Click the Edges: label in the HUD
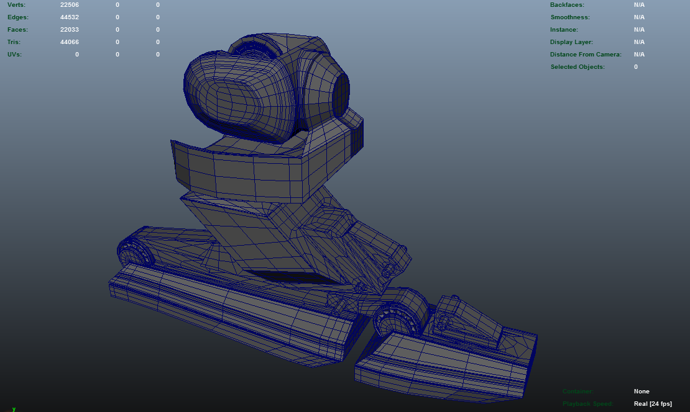The width and height of the screenshot is (690, 412). coord(18,17)
